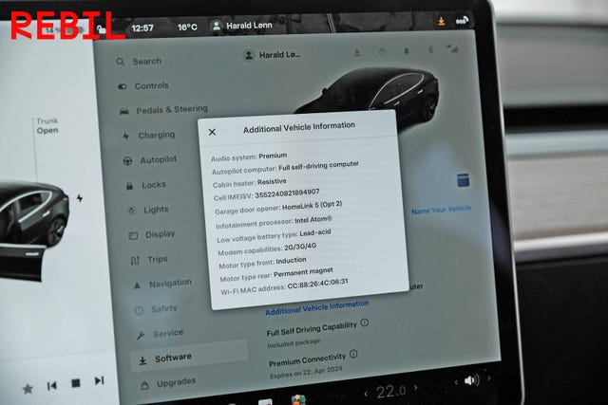This screenshot has height=405, width=608.
Task: Tap the Search field in settings
Action: (140, 61)
